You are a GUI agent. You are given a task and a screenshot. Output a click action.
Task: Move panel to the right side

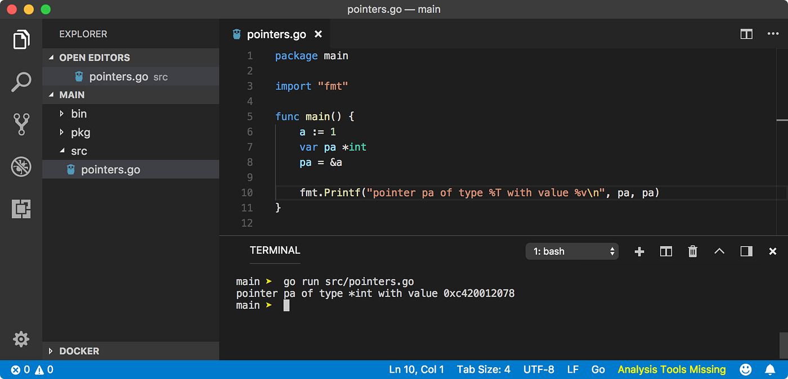[x=746, y=251]
